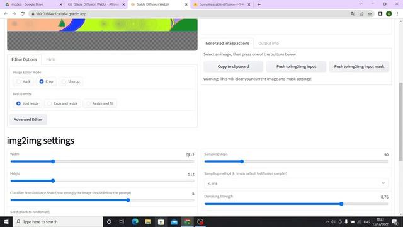403x227 pixels.
Task: Open Cortana circle icon on taskbar
Action: tap(109, 221)
